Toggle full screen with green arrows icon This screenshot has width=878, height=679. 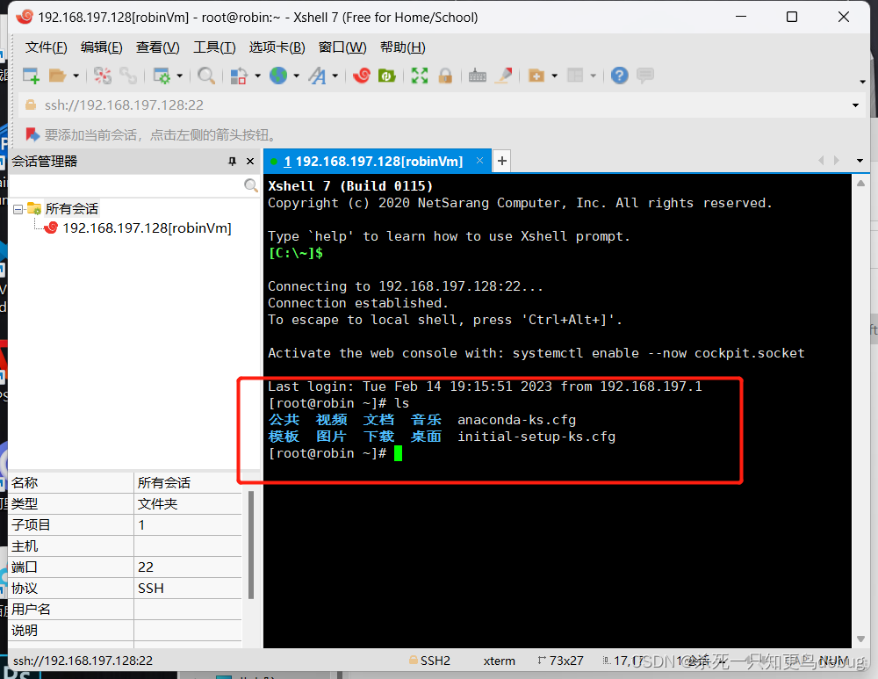[x=420, y=76]
